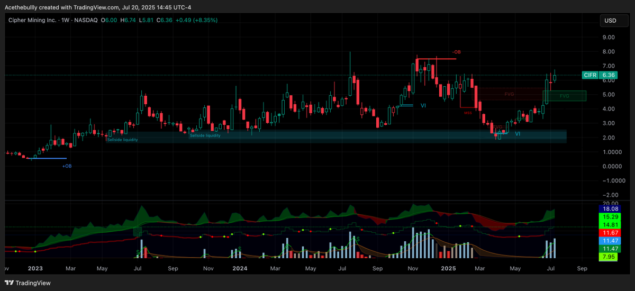
Task: Click the VI label near the 2.00 level
Action: pyautogui.click(x=518, y=134)
